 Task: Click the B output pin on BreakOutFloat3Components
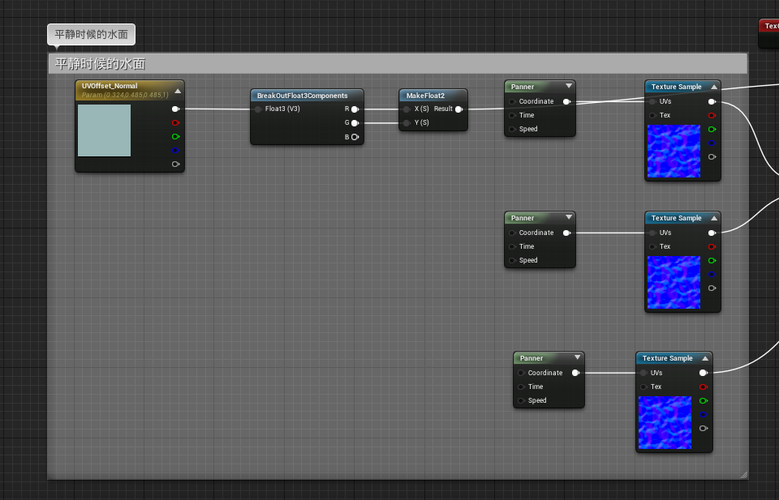355,137
